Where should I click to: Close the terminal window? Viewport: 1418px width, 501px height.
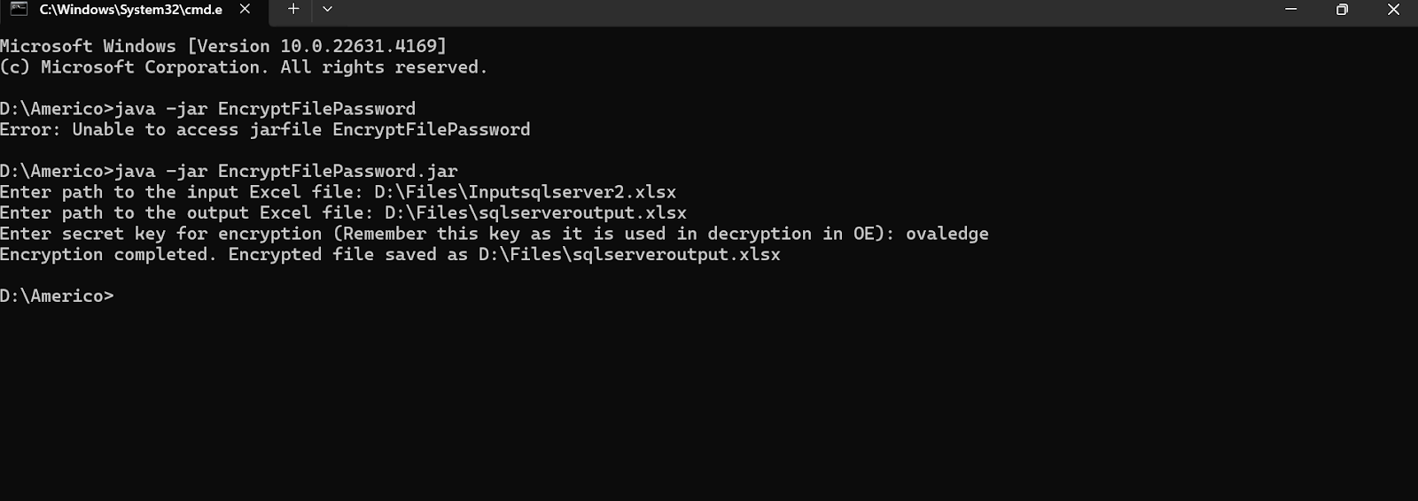tap(1393, 10)
